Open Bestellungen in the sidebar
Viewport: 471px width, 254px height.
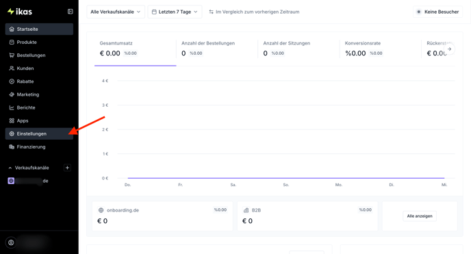[39, 55]
